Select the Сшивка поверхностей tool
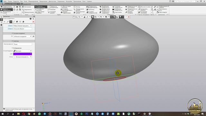The width and height of the screenshot is (206, 116). point(92,12)
